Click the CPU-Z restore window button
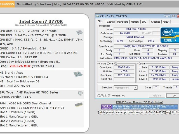The height and width of the screenshot is (134, 179). (173, 16)
